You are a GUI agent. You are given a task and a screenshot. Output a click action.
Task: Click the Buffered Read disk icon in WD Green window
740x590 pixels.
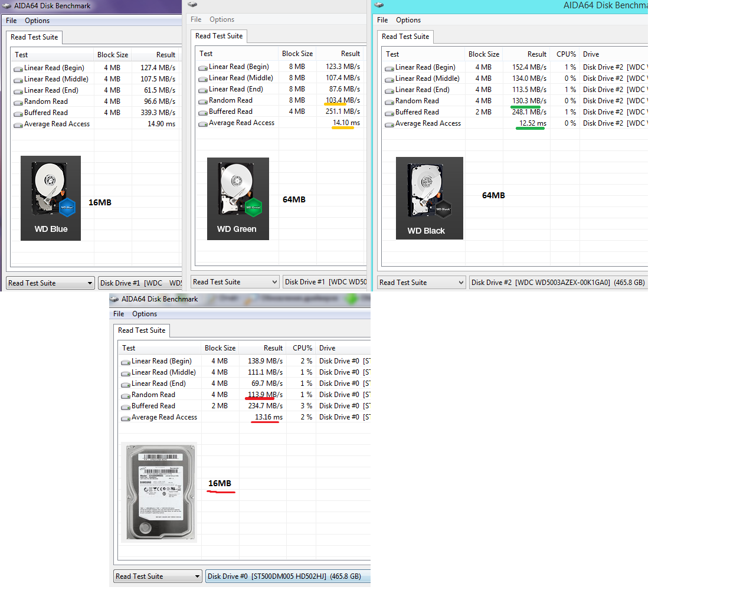pos(203,112)
